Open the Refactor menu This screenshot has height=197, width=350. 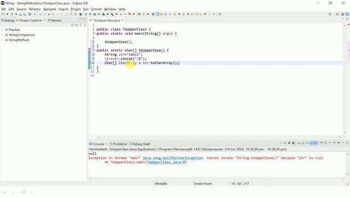(x=35, y=9)
